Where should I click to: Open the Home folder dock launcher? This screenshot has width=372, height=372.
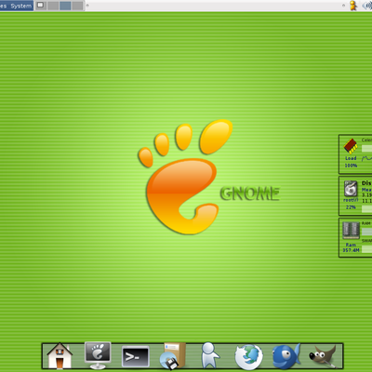[x=60, y=355]
